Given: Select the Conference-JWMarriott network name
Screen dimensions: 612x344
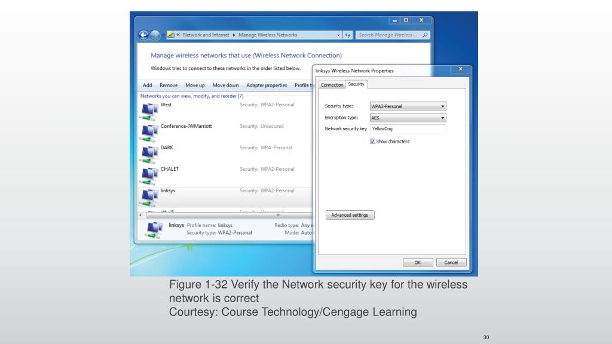Looking at the screenshot, I should click(186, 126).
